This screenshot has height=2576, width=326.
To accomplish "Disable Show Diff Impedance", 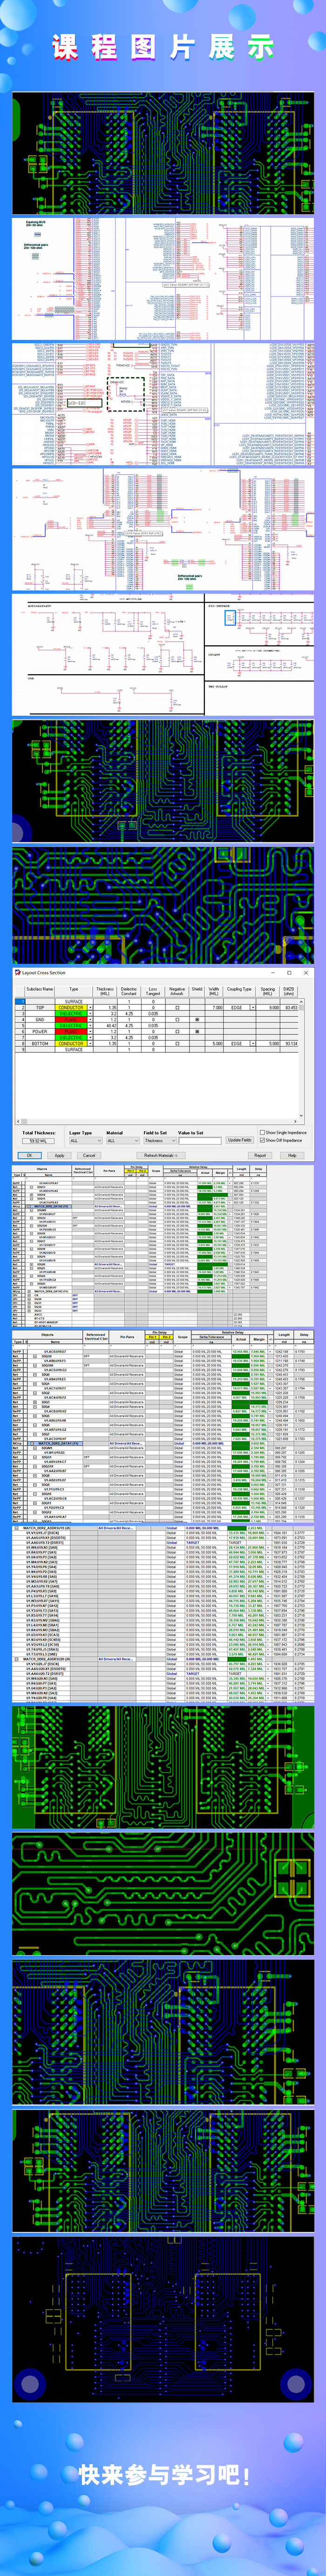I will point(262,1140).
